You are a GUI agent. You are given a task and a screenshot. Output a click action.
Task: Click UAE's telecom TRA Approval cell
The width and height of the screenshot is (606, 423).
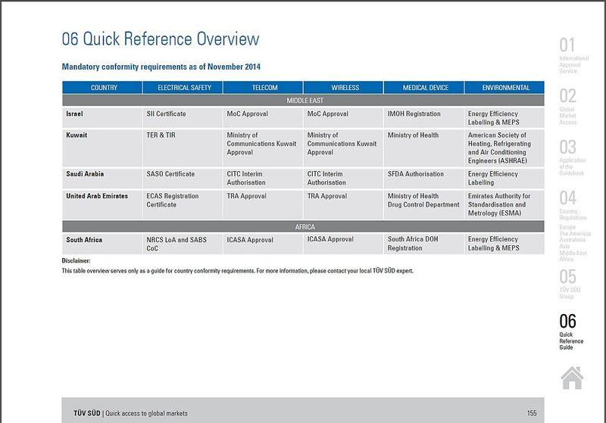263,204
